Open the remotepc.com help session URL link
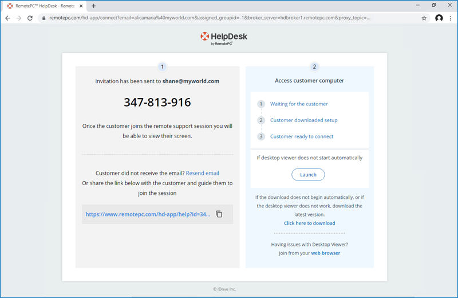The image size is (458, 298). pyautogui.click(x=148, y=214)
